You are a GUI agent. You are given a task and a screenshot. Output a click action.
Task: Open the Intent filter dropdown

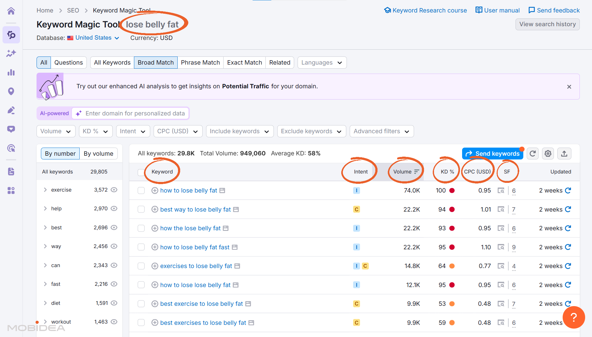pos(133,131)
